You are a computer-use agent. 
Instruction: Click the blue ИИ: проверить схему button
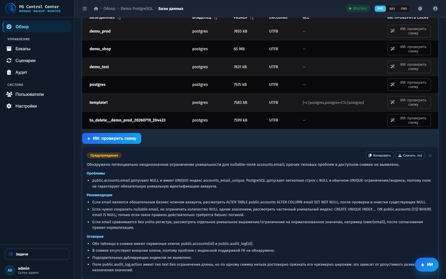112,138
